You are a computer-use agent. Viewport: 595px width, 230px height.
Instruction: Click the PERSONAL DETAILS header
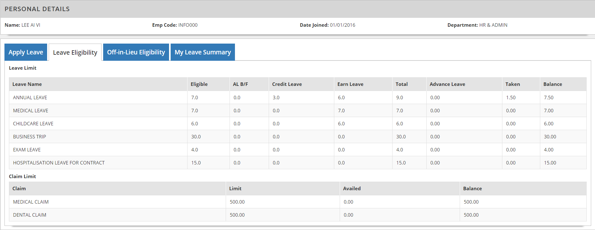pyautogui.click(x=37, y=9)
